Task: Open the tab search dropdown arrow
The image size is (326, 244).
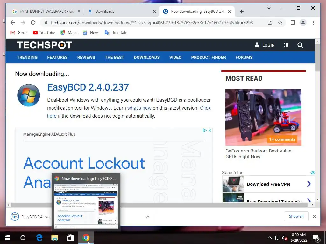Action: (x=269, y=8)
